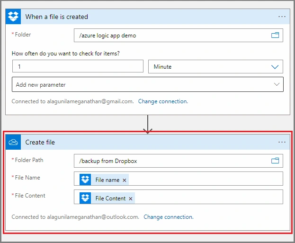Open the Add new parameter dropdown

pos(148,84)
